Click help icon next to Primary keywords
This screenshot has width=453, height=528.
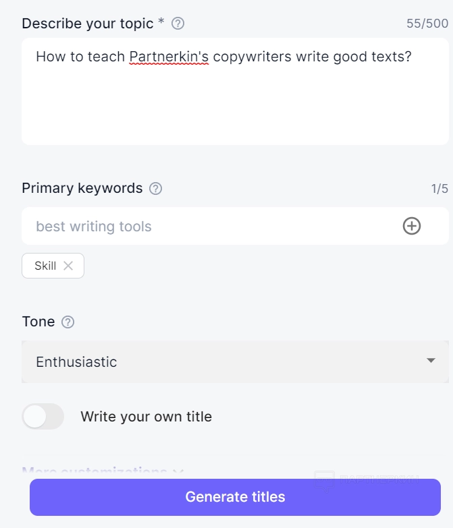(155, 188)
